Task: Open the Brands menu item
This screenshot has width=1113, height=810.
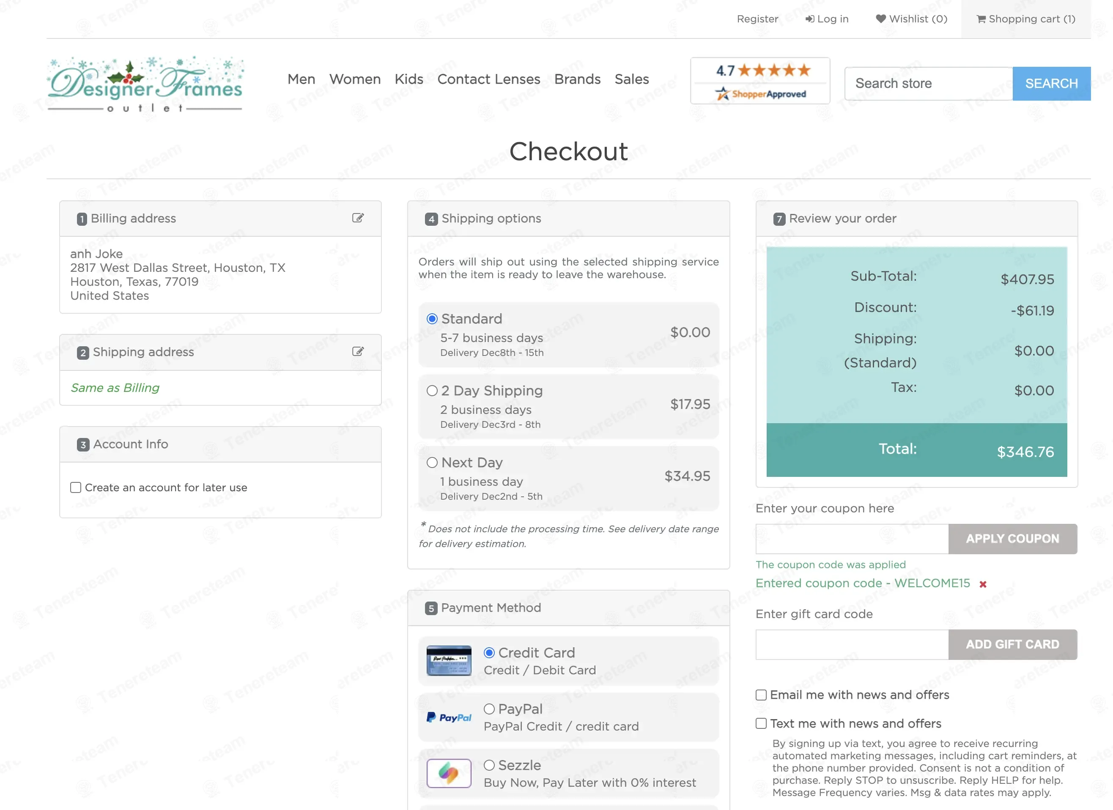Action: (577, 79)
